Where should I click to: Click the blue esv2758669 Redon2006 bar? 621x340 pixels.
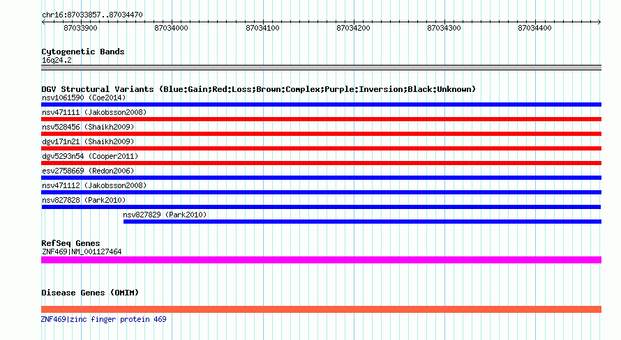pyautogui.click(x=321, y=178)
